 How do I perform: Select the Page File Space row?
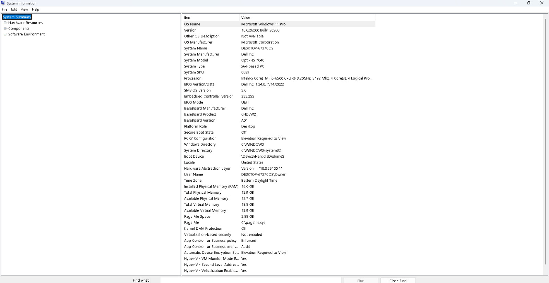click(x=279, y=216)
